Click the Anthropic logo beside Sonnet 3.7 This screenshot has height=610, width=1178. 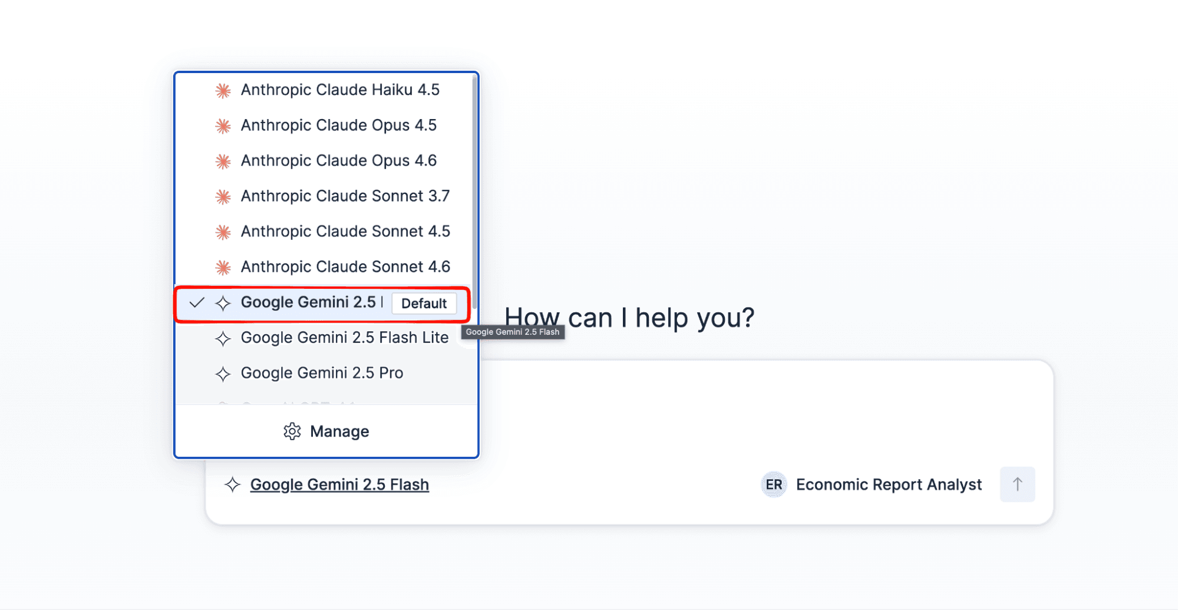point(223,196)
